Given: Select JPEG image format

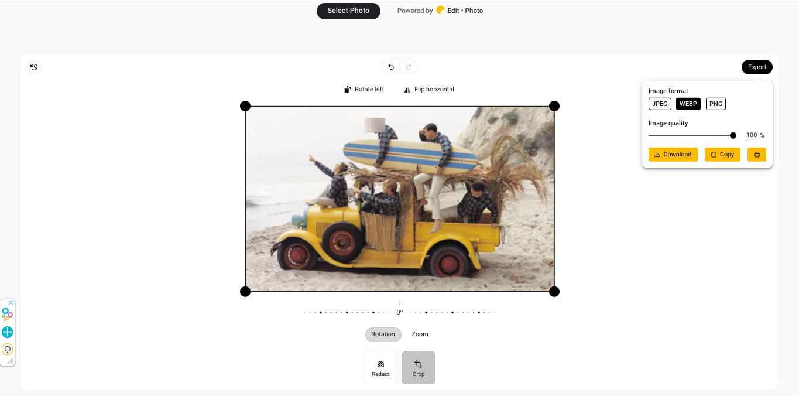Looking at the screenshot, I should (660, 104).
